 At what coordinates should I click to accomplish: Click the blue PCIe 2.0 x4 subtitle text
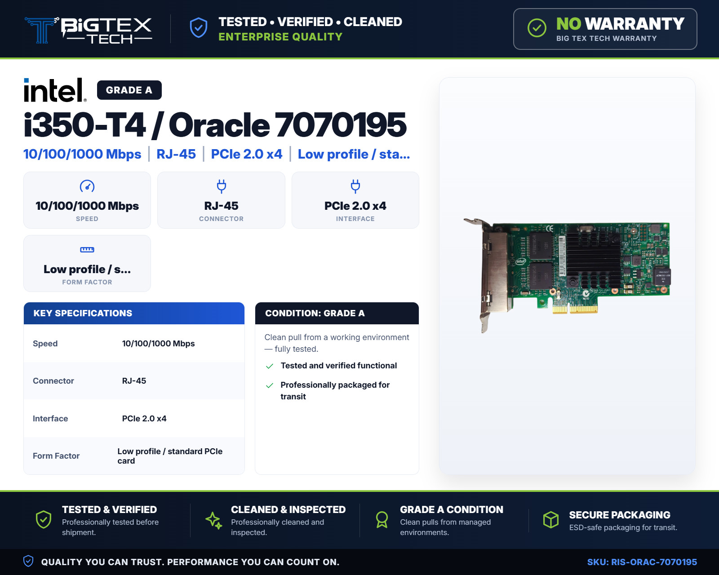click(247, 154)
